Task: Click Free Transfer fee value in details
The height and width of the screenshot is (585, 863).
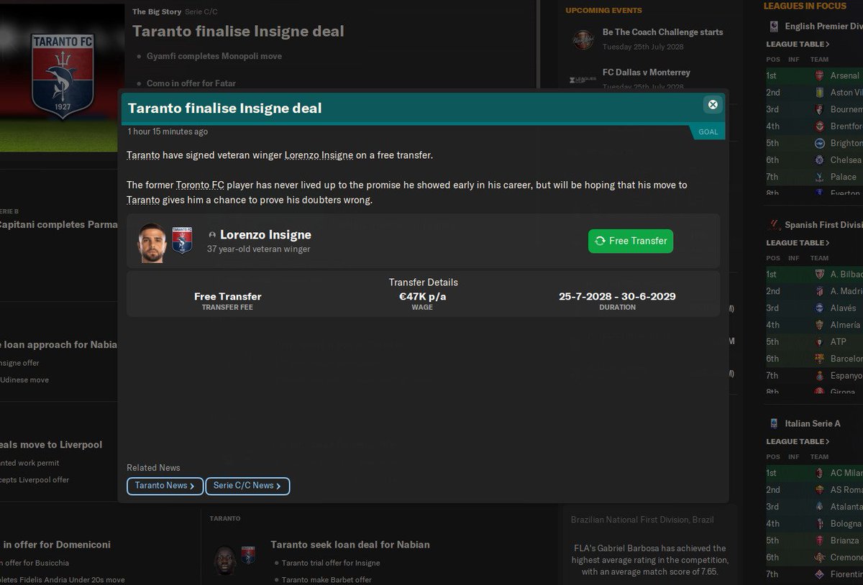Action: coord(227,296)
